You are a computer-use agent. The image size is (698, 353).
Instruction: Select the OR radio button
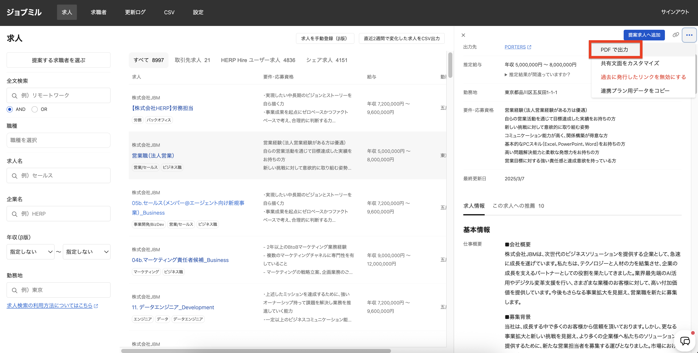[35, 109]
